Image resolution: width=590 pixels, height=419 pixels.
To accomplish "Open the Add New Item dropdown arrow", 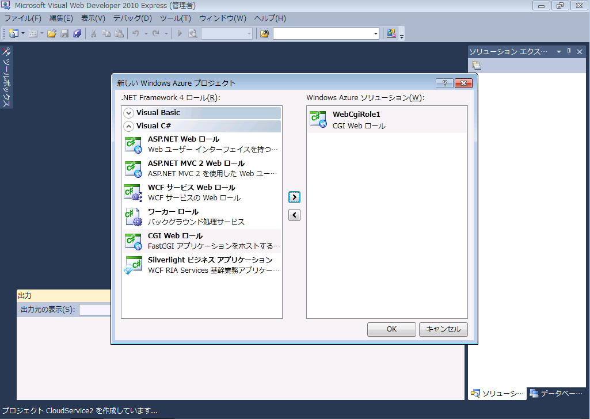I will [x=42, y=33].
